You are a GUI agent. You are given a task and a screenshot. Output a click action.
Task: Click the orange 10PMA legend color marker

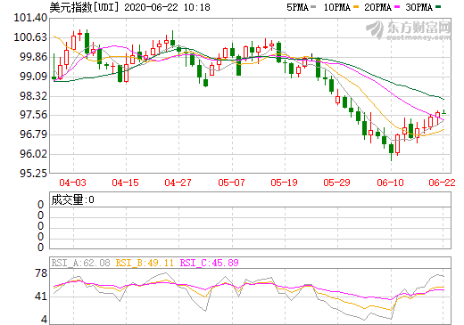tap(356, 7)
